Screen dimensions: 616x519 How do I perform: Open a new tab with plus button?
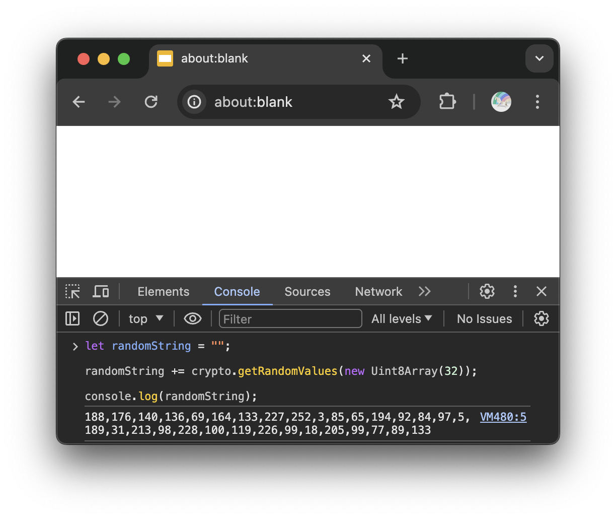(x=403, y=58)
